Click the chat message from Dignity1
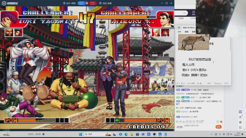The image size is (246, 138). click(187, 112)
